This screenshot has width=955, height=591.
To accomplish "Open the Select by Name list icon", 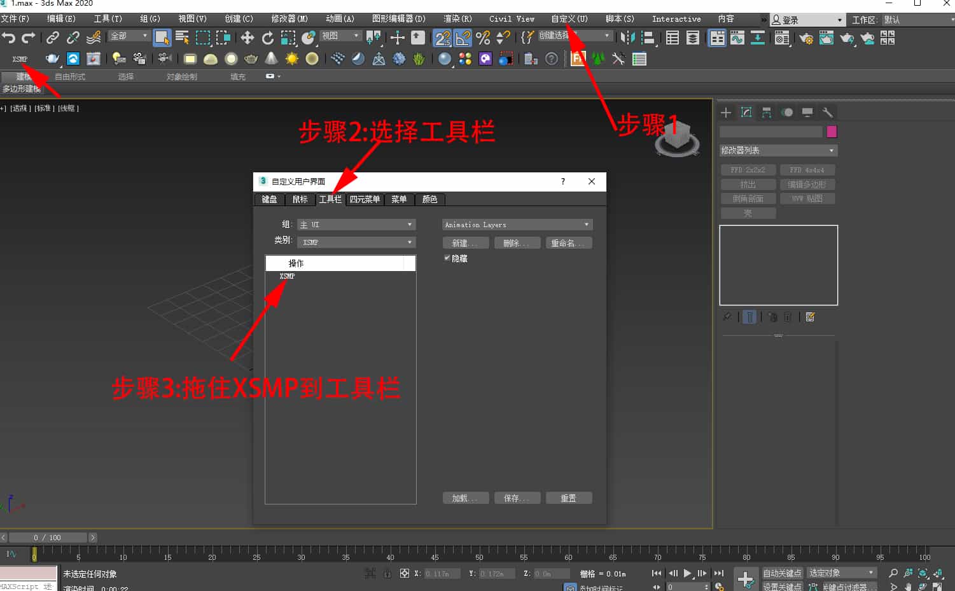I will 183,38.
